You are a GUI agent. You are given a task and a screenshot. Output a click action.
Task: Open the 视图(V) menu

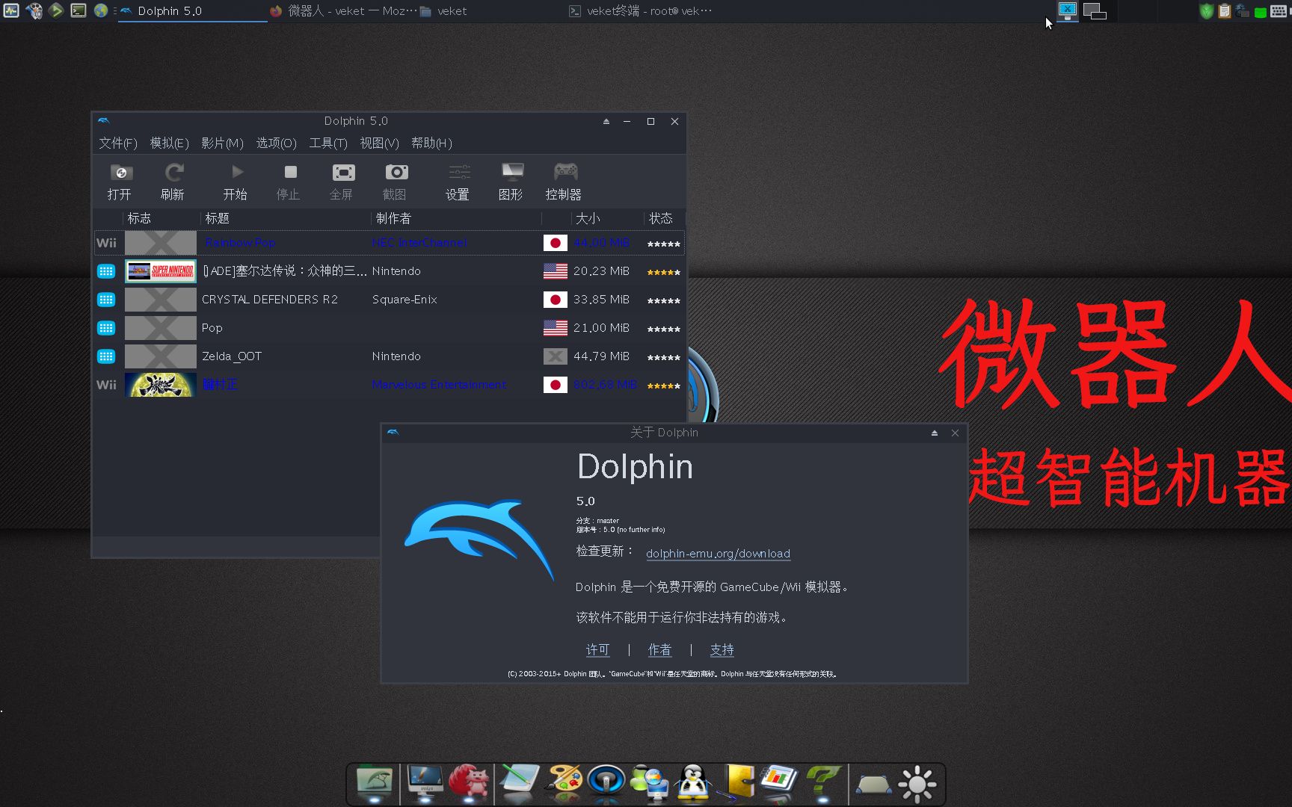pos(379,143)
